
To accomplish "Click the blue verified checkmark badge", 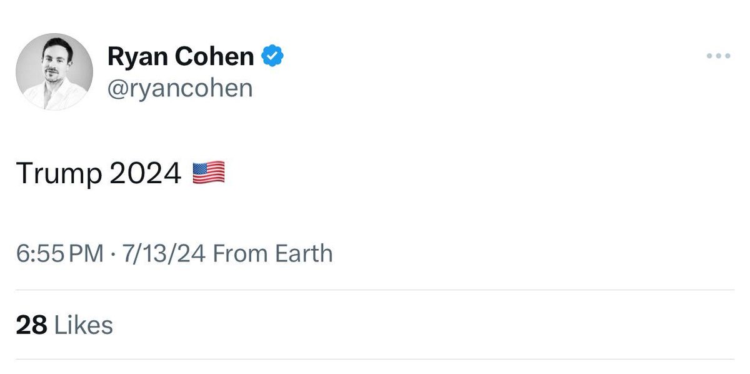I will click(x=272, y=57).
